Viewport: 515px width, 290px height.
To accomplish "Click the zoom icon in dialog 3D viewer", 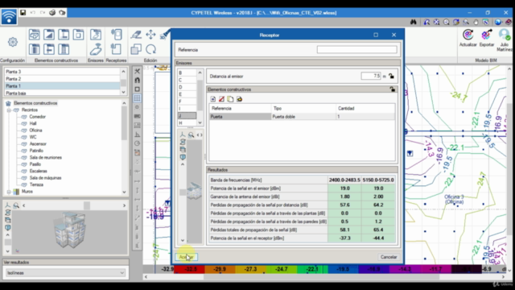I will [192, 135].
